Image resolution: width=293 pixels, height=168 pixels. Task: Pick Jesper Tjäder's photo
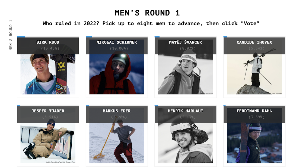[x=48, y=143]
